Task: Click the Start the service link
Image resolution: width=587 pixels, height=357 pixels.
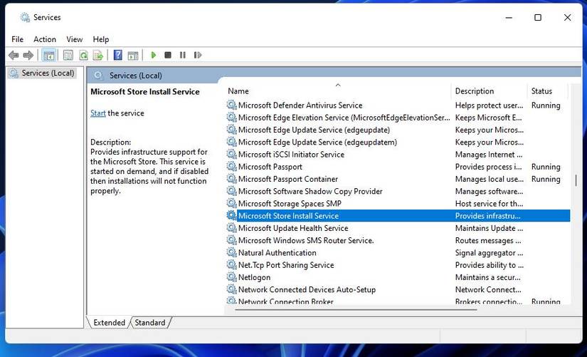Action: [98, 113]
